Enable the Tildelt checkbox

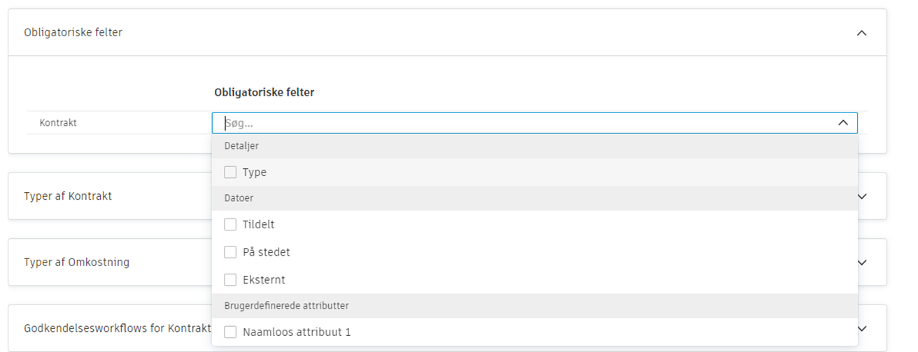tap(230, 225)
